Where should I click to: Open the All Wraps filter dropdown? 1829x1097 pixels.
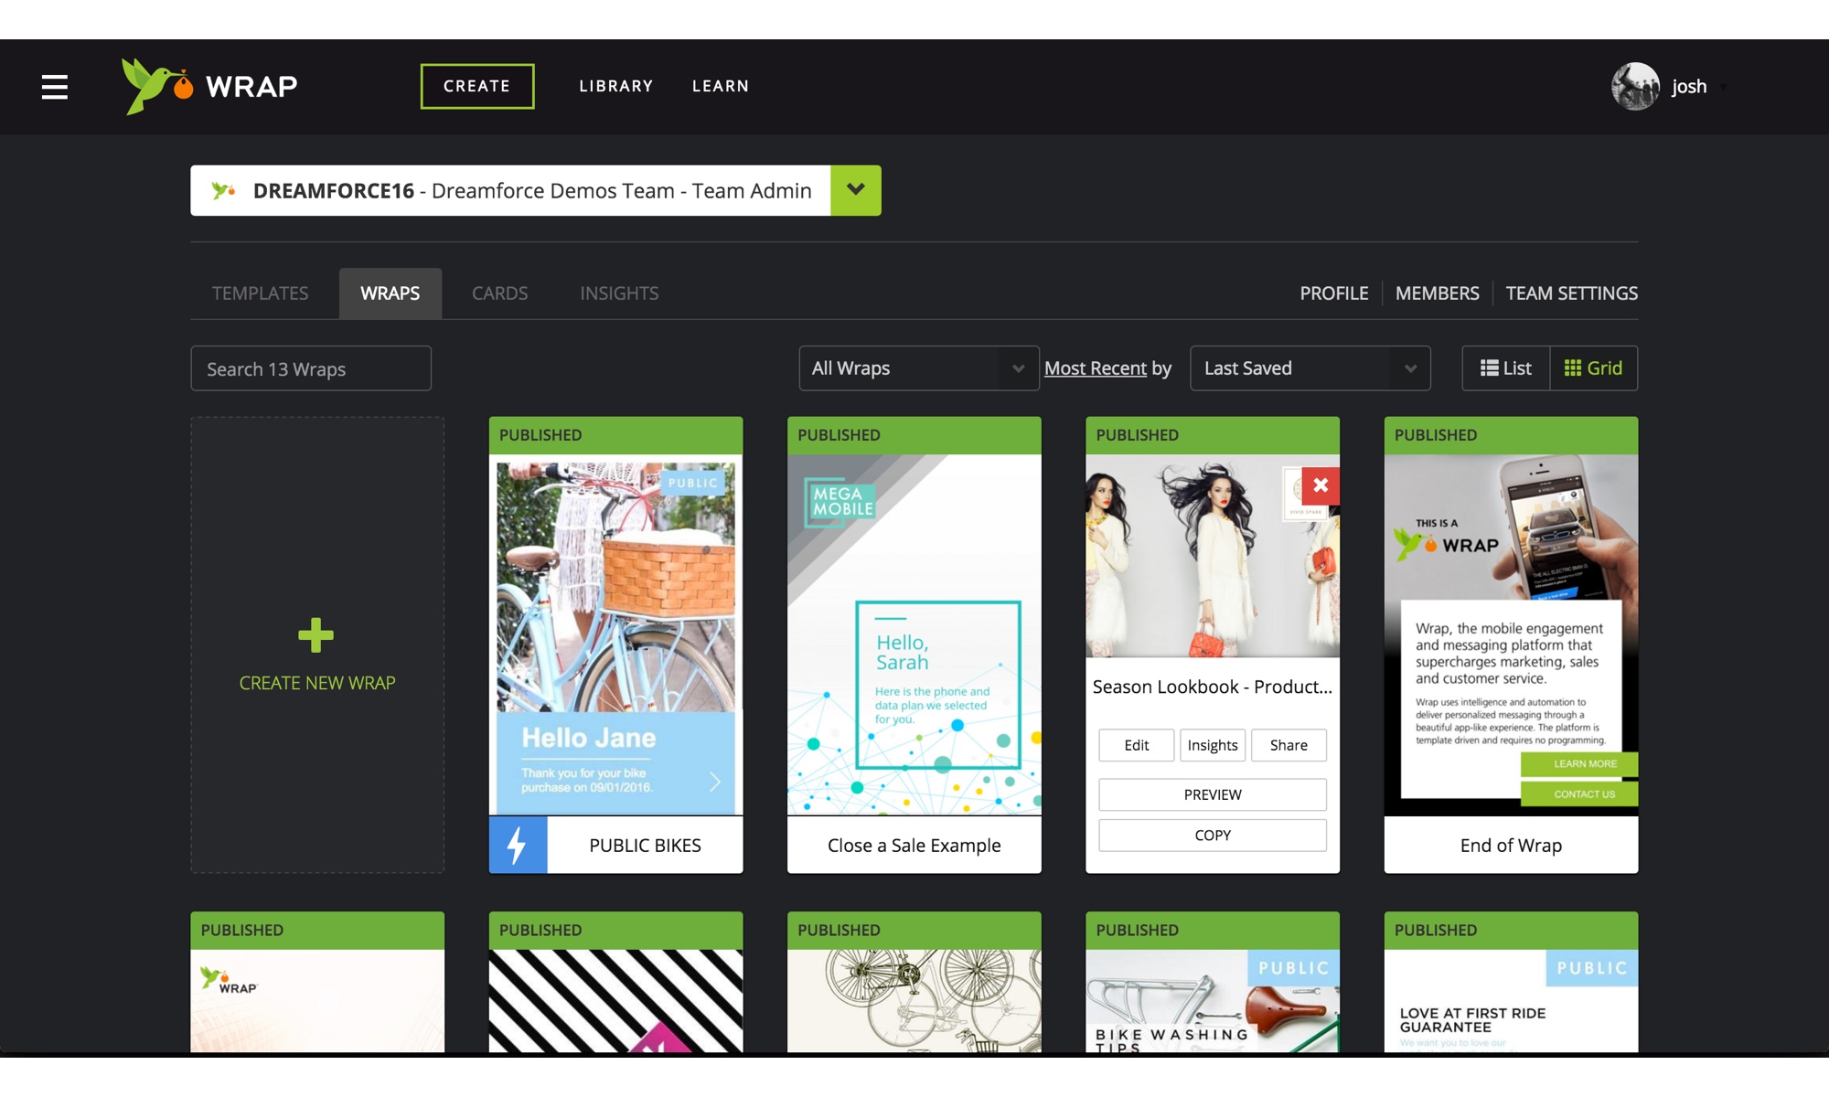(x=918, y=368)
